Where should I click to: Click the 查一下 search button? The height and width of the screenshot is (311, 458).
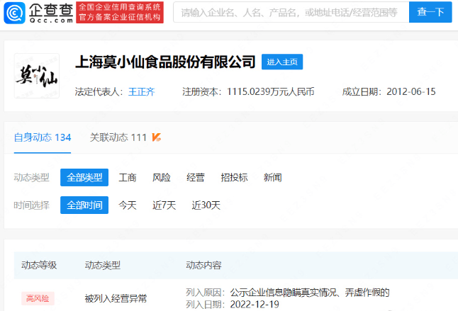[x=430, y=12]
